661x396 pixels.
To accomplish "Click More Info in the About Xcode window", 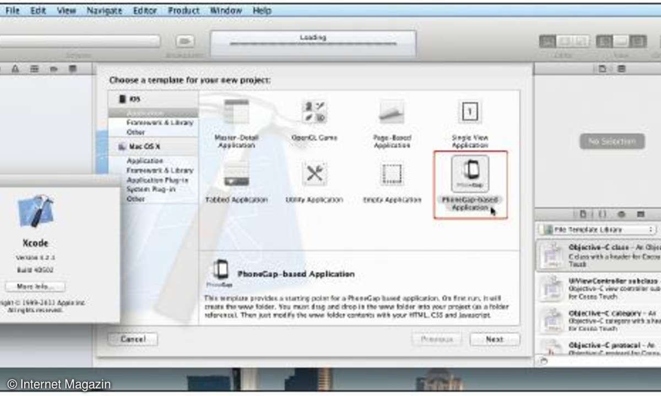I will tap(35, 287).
